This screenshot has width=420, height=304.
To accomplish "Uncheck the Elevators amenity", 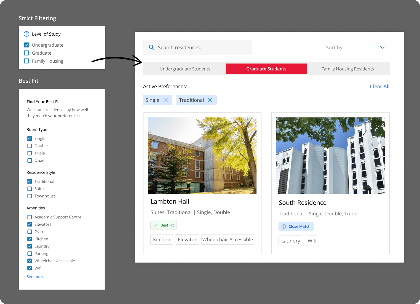I will (x=30, y=224).
